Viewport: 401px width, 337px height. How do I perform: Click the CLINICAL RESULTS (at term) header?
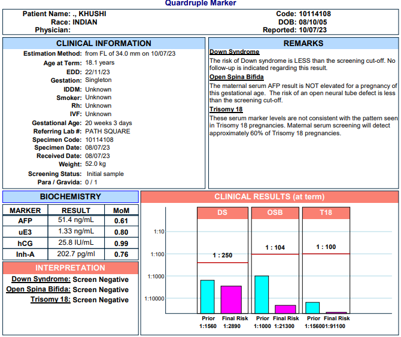coord(269,197)
